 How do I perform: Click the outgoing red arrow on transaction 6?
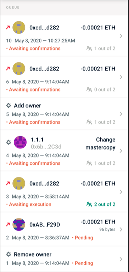tap(8, 69)
